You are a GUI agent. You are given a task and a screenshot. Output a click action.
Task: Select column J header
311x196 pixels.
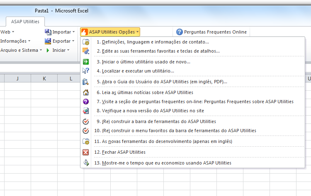[18, 78]
